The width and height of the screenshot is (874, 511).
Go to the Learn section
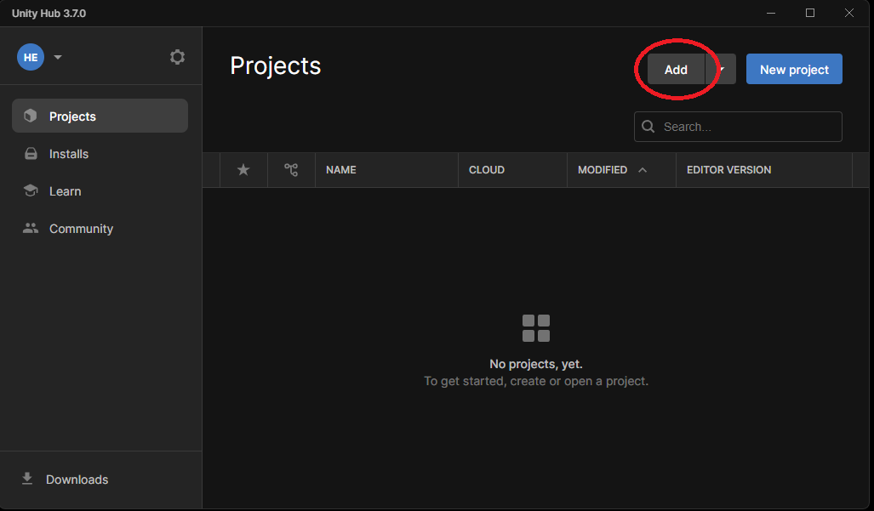click(100, 191)
